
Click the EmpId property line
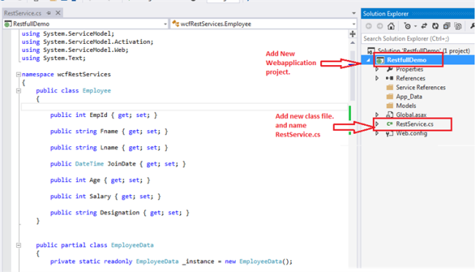pos(104,116)
